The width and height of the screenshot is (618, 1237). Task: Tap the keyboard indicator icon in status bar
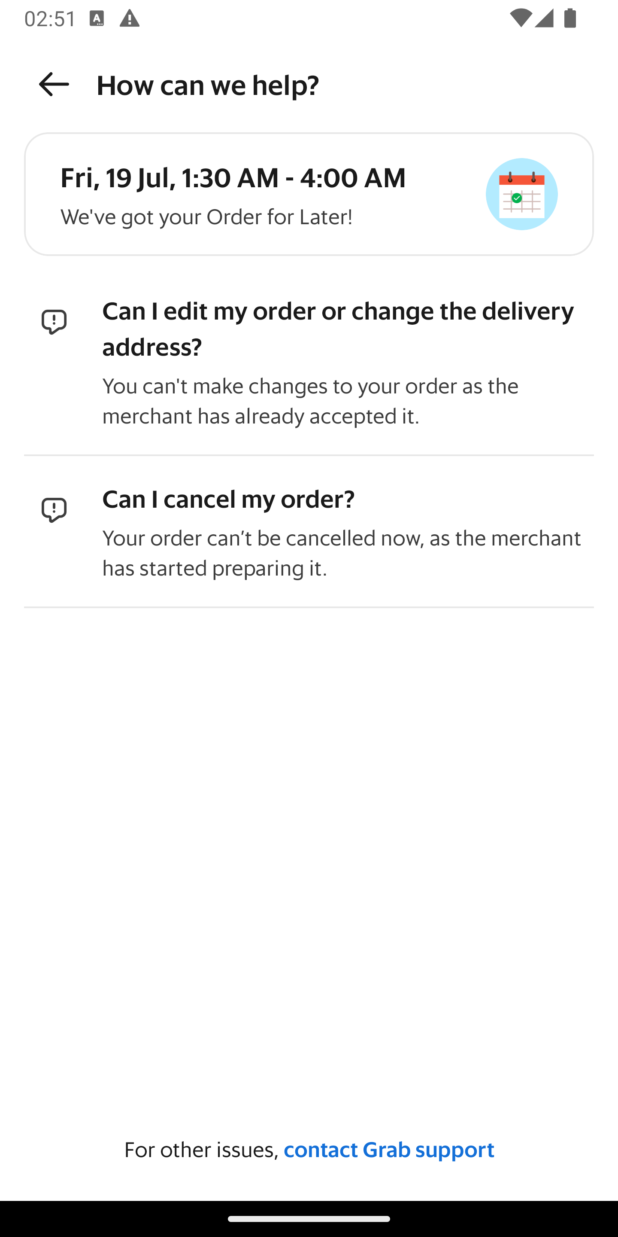point(97,19)
